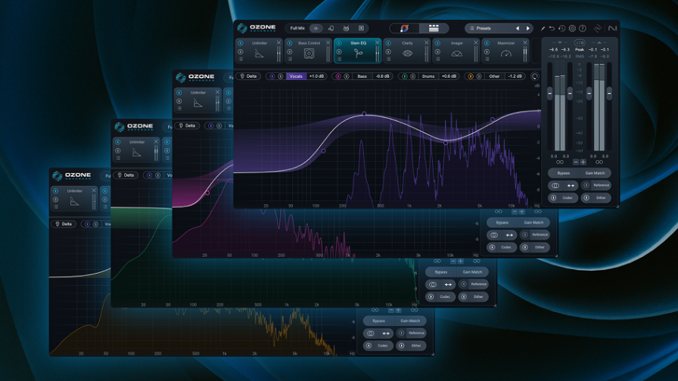Screen dimensions: 678x381
Task: Open the Stem EQ module preset list icon
Action: [339, 59]
